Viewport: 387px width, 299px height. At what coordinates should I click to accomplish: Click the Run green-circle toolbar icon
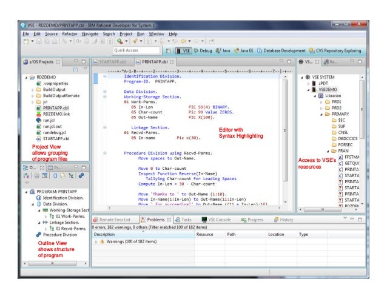coord(120,41)
